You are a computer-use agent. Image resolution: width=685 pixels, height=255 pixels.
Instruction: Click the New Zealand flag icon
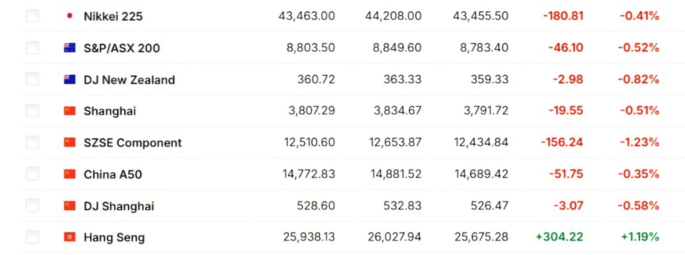click(70, 79)
